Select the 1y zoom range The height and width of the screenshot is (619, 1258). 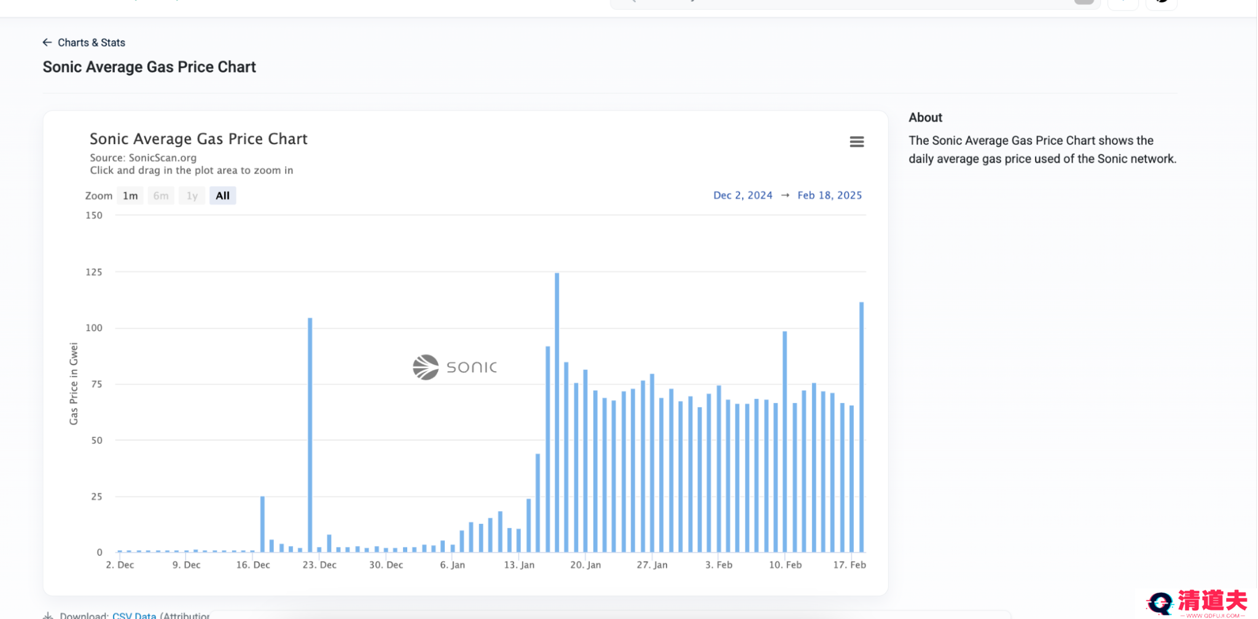192,196
